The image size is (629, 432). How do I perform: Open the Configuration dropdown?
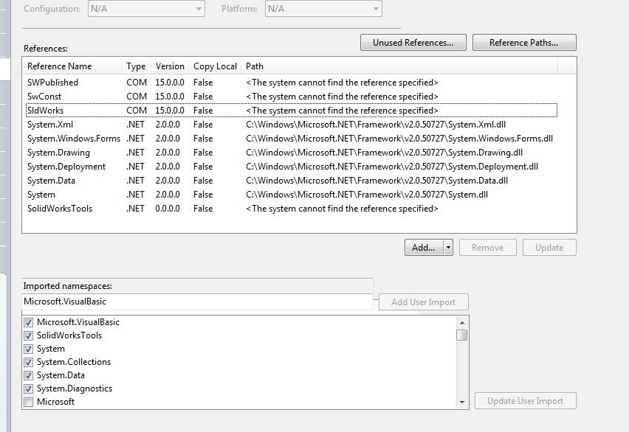146,9
